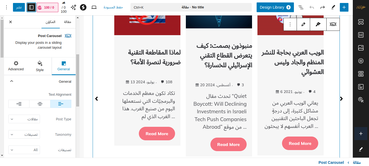
Task: Select left text alignment option
Action: point(61,104)
